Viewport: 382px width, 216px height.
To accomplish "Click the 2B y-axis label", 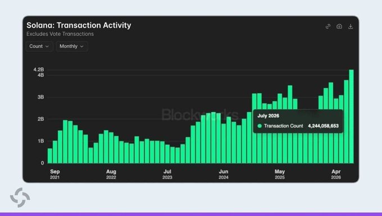I will pyautogui.click(x=40, y=119).
